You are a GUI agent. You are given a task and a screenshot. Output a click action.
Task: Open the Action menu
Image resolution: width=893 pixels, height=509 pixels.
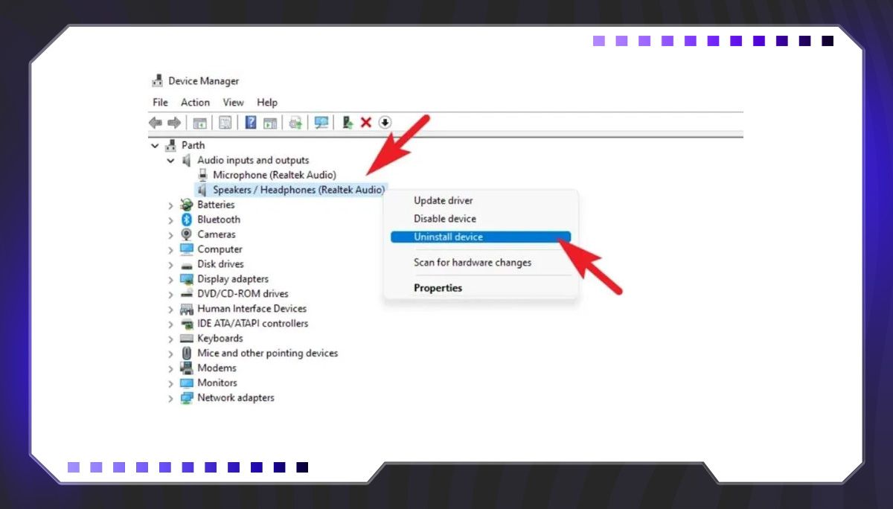(x=195, y=103)
